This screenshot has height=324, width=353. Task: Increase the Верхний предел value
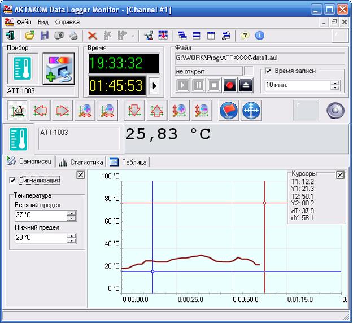(x=71, y=213)
